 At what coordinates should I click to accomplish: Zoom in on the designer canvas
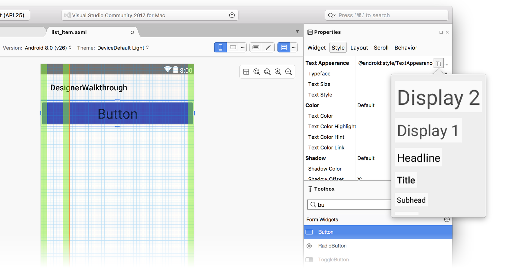278,72
